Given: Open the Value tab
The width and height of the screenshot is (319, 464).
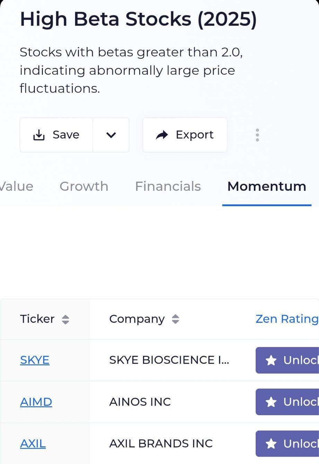Looking at the screenshot, I should [x=16, y=186].
